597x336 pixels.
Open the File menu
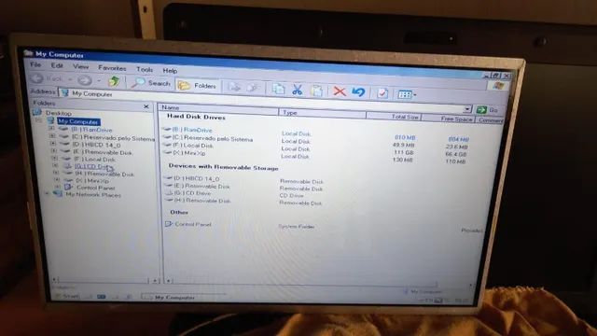tap(35, 65)
